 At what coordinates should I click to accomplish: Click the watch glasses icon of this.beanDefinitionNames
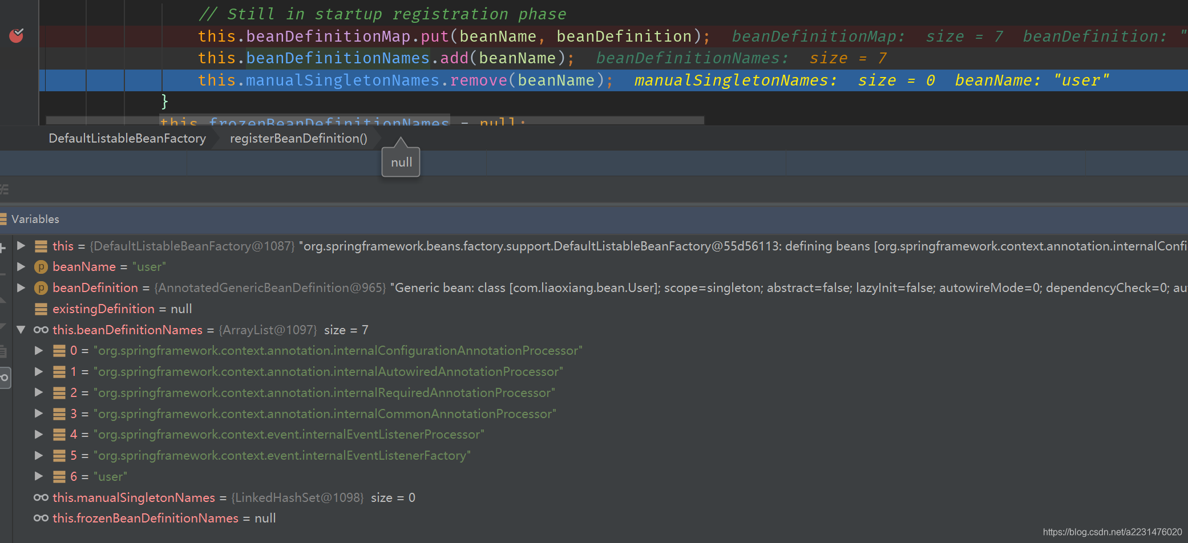click(x=41, y=330)
